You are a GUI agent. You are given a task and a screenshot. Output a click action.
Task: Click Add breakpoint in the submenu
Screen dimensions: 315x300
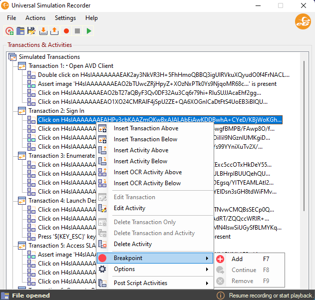click(237, 259)
